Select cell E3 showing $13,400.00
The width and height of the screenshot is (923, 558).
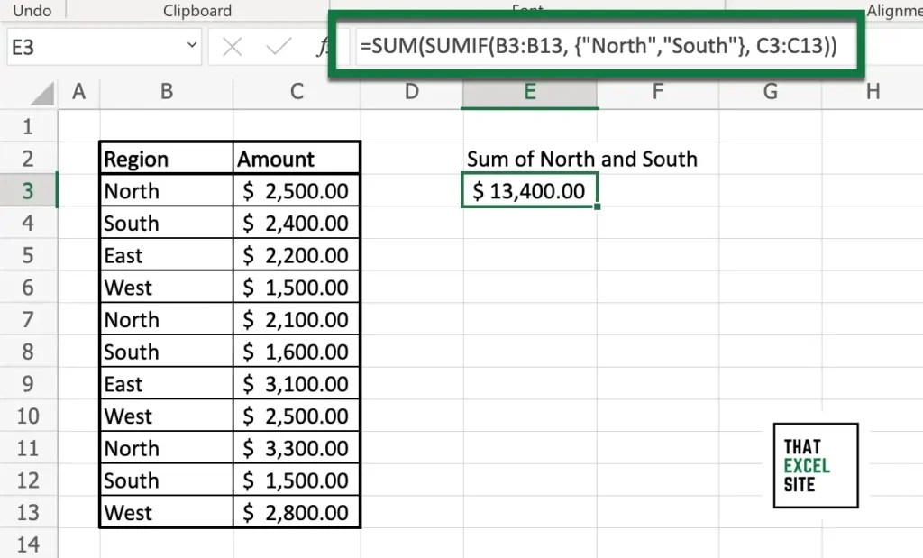(529, 190)
